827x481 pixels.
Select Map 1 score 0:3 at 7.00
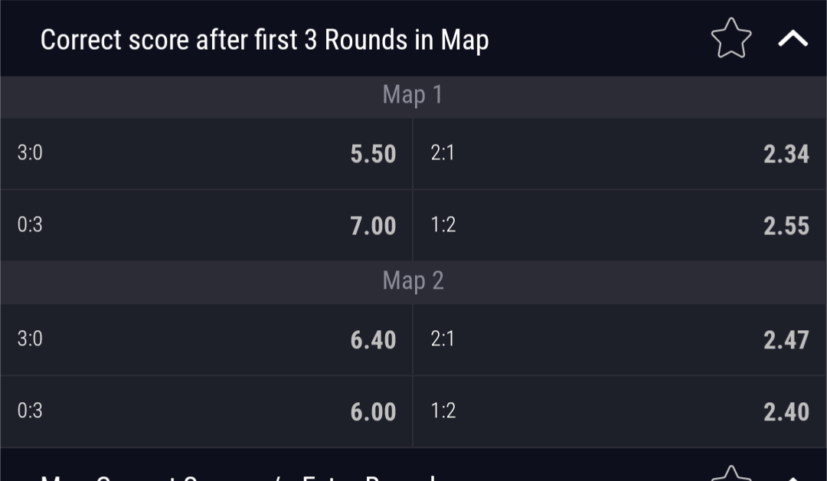pos(206,225)
